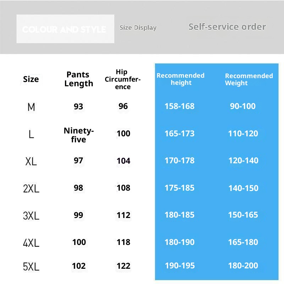Image resolution: width=284 pixels, height=284 pixels.
Task: Choose the 4XL size label
Action: pos(31,243)
